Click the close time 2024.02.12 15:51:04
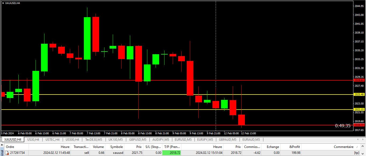The width and height of the screenshot is (366, 156). pyautogui.click(x=209, y=153)
